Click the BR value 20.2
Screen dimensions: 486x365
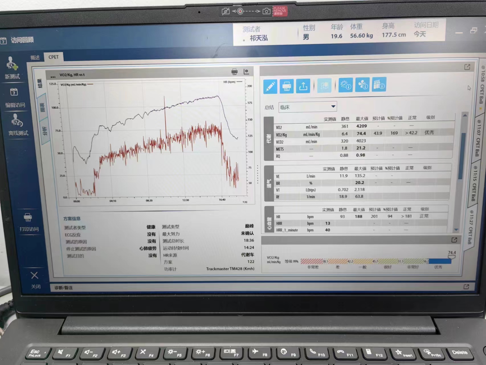[360, 182]
